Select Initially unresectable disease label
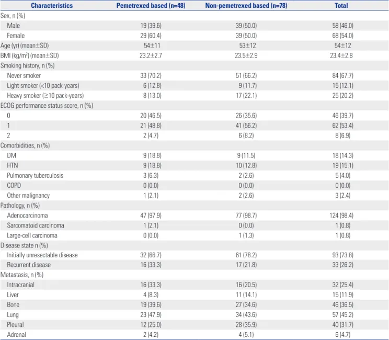The height and width of the screenshot is (340, 389). (42, 255)
